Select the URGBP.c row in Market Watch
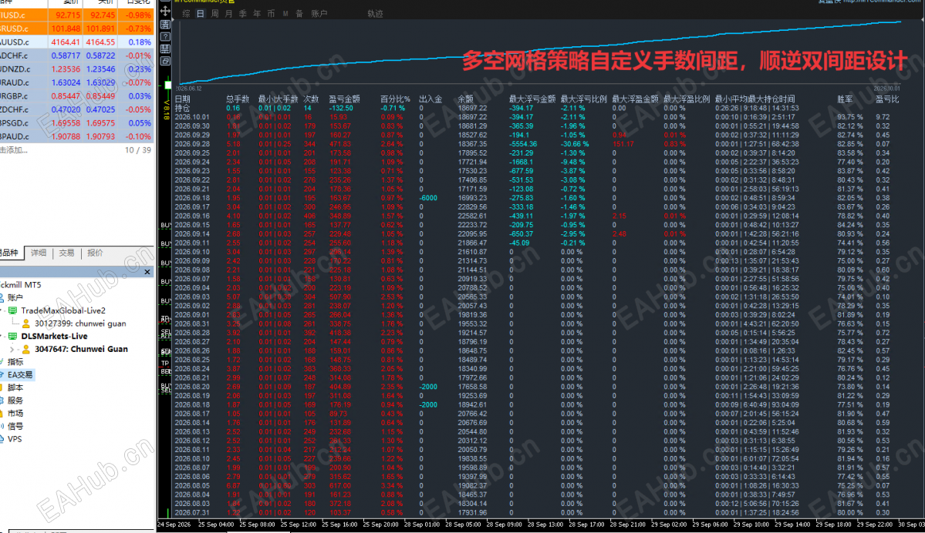This screenshot has height=533, width=925. click(x=76, y=96)
